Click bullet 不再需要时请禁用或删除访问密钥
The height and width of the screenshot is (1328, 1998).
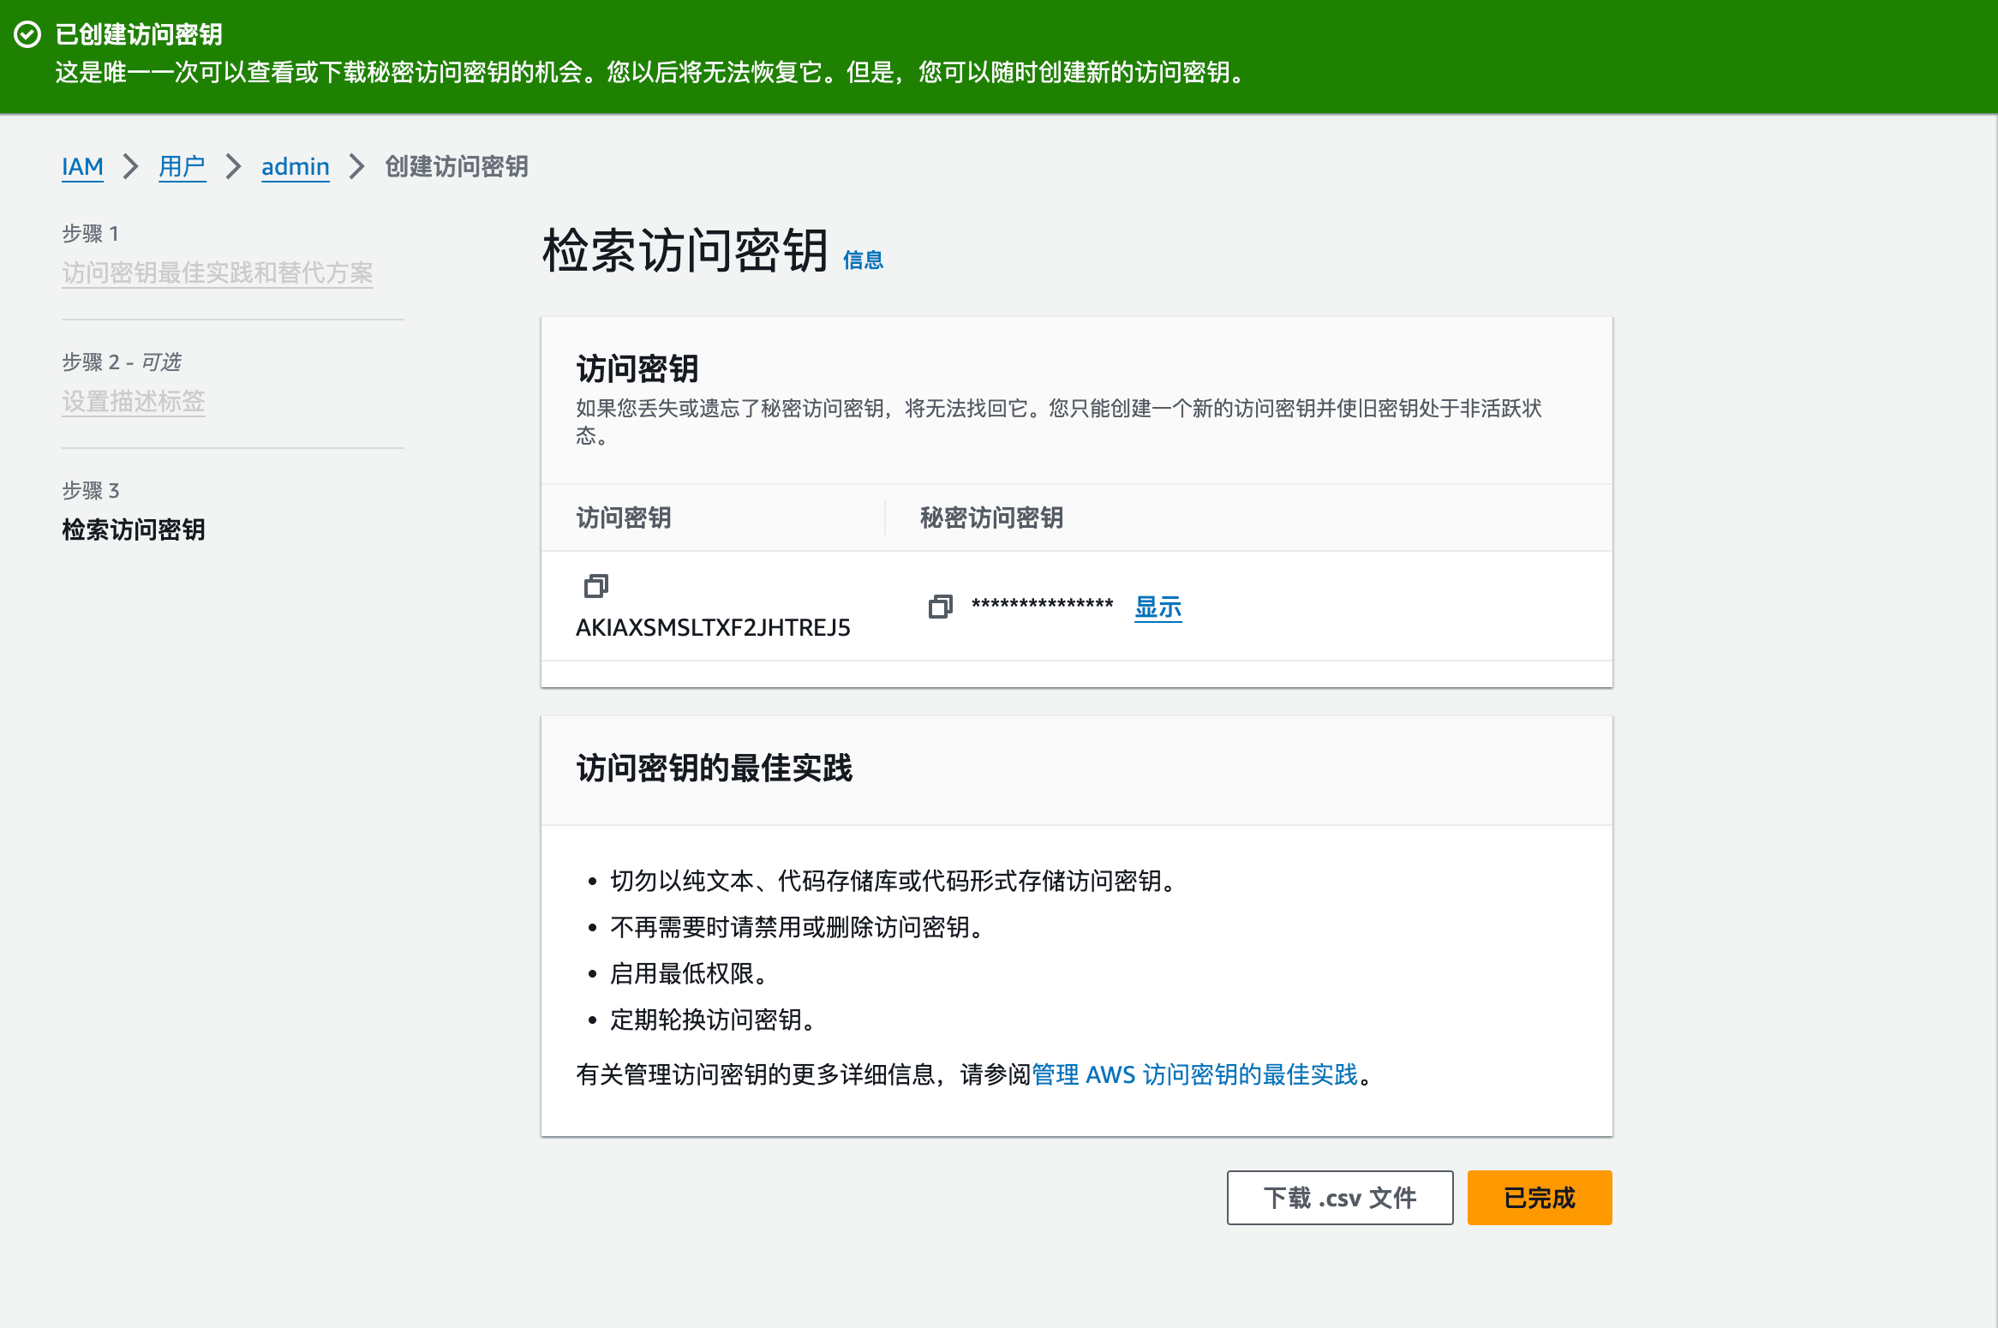(x=796, y=927)
